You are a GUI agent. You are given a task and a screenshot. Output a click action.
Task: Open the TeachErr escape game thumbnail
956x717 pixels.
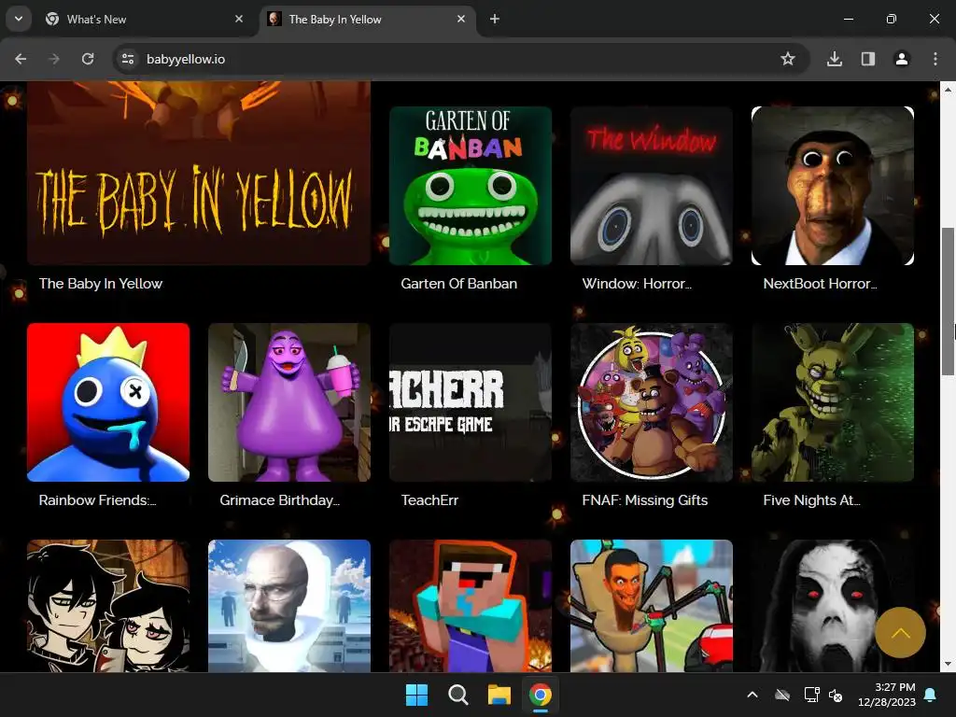pyautogui.click(x=471, y=402)
